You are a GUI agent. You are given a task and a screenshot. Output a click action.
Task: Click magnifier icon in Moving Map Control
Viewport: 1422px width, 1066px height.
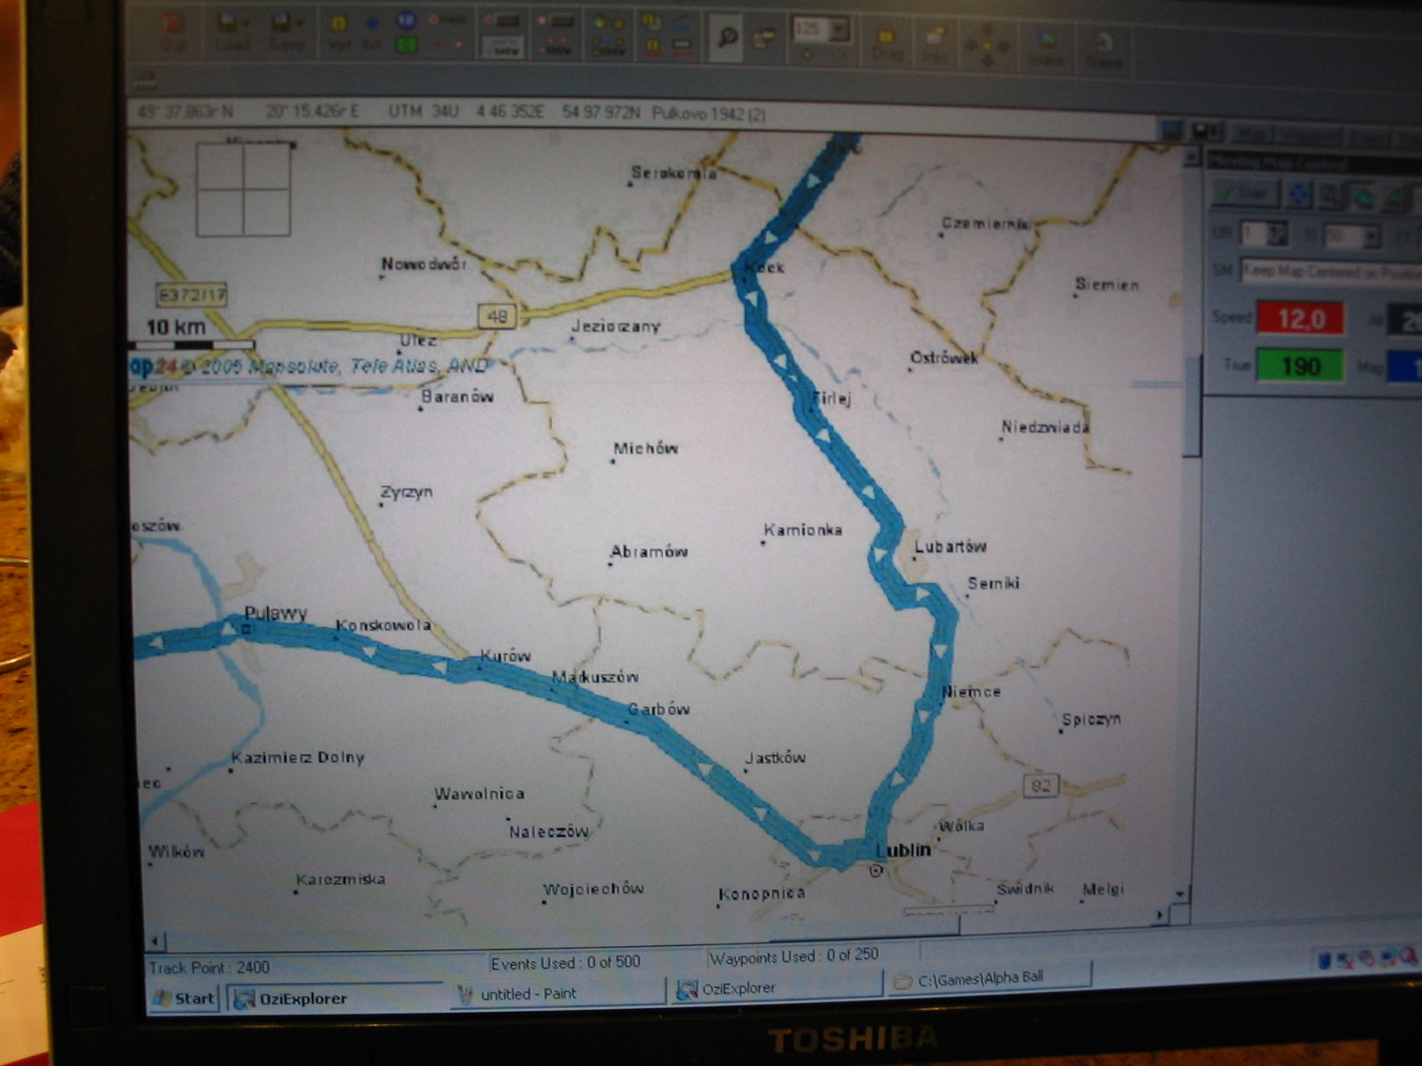[x=1329, y=195]
